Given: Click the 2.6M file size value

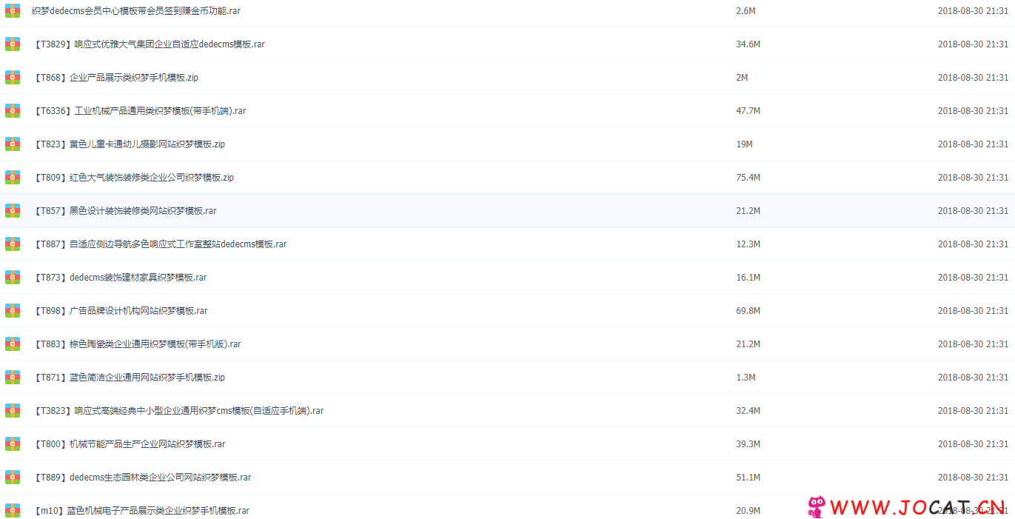Looking at the screenshot, I should click(746, 11).
